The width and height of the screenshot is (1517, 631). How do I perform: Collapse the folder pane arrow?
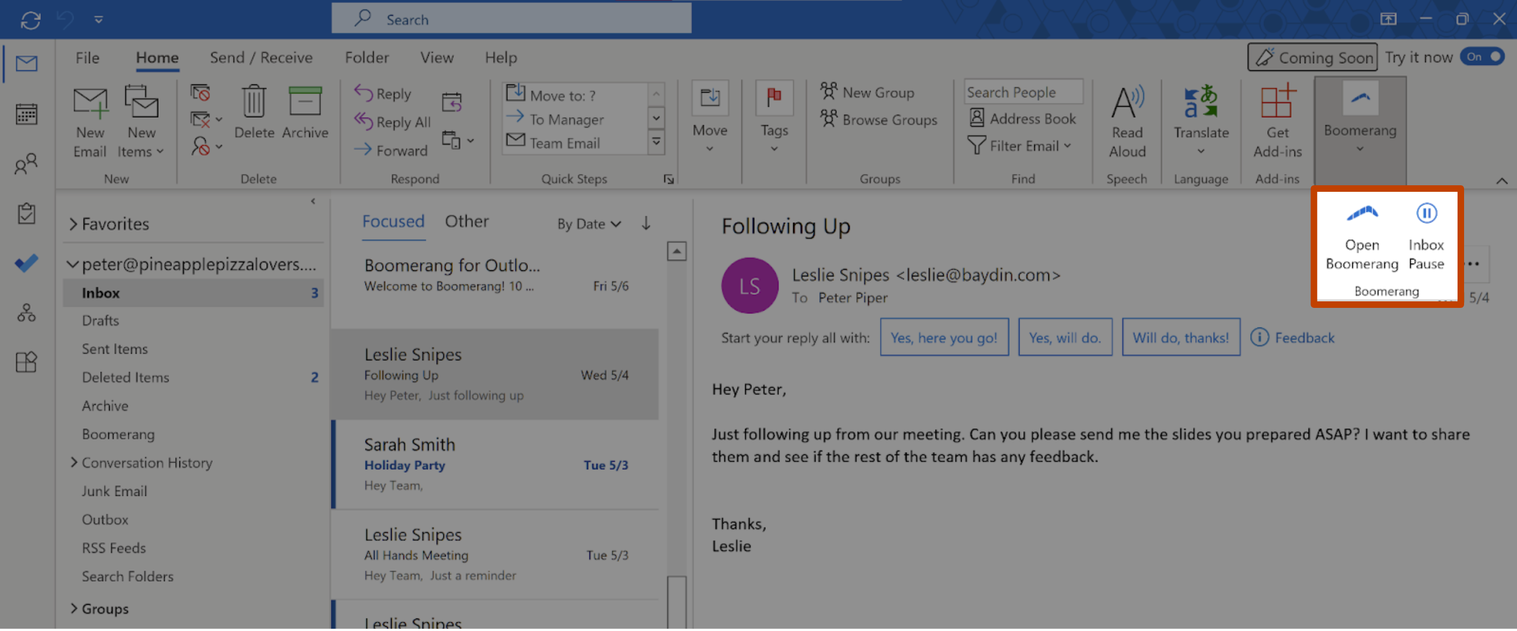pyautogui.click(x=313, y=201)
